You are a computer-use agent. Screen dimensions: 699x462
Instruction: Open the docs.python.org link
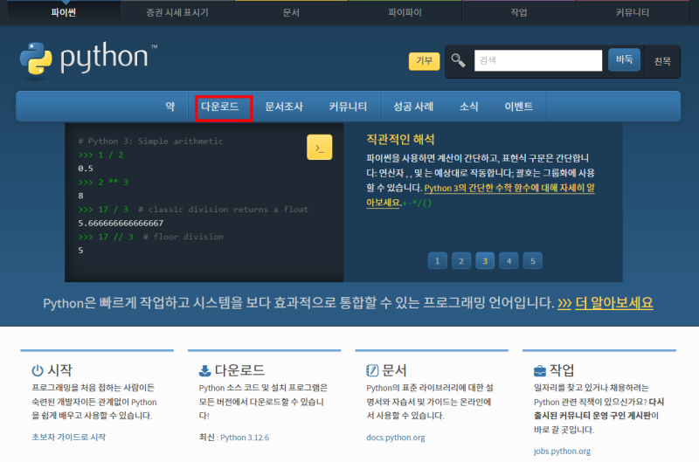coord(396,438)
